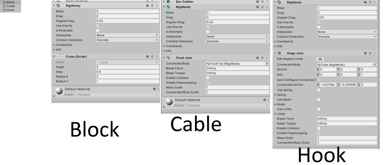Edit the Mass field in Block's Rigidbody
The height and width of the screenshot is (165, 383).
point(127,11)
